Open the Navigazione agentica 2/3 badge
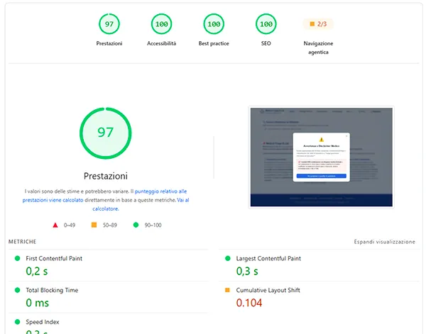Screen dimensions: 426x334 point(318,24)
